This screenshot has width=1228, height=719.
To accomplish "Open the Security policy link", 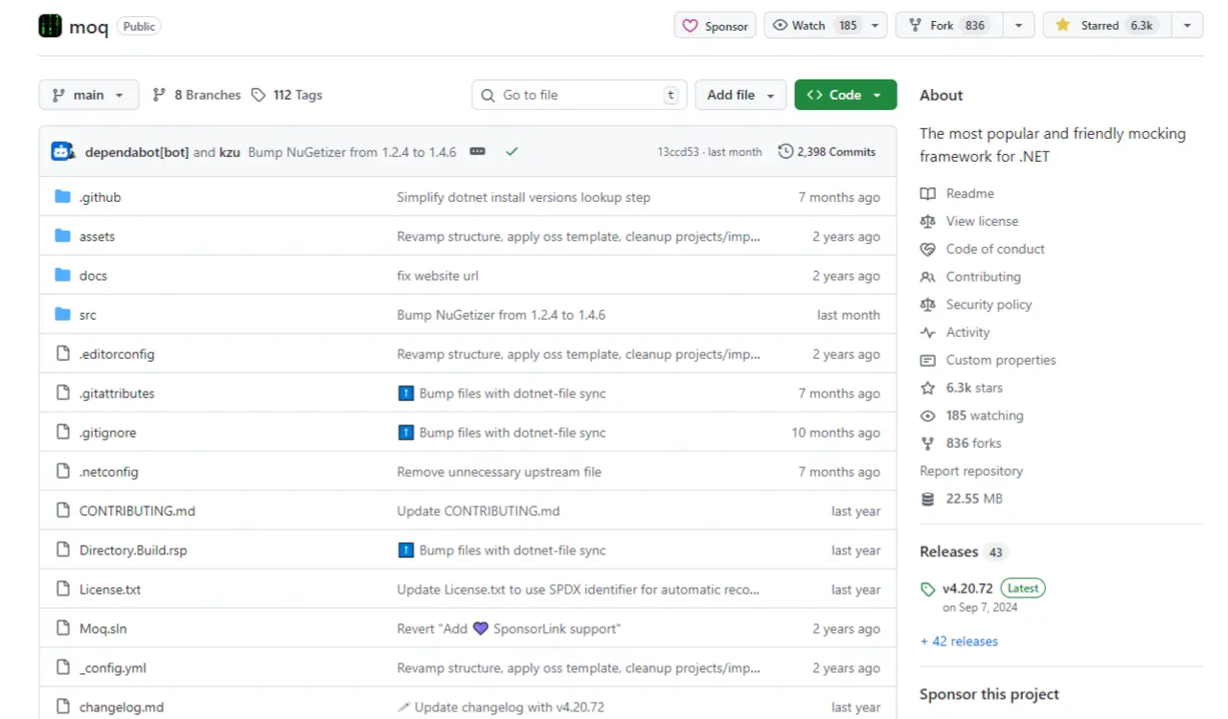I will (989, 304).
